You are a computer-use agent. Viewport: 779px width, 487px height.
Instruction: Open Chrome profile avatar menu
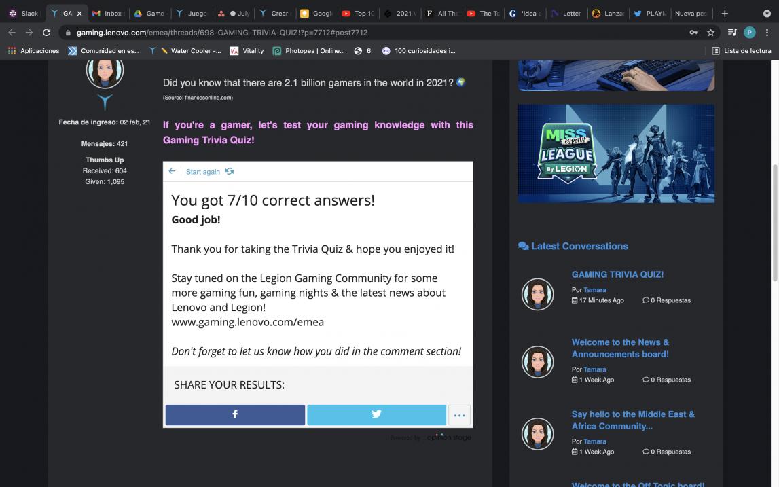click(749, 33)
